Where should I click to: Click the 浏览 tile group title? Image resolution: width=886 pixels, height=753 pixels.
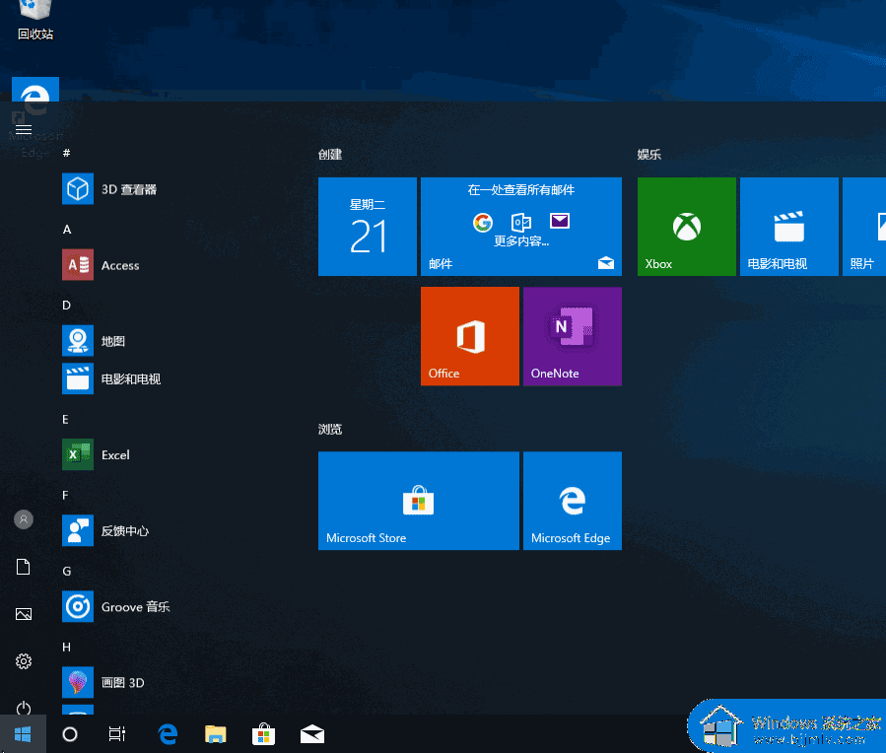[x=330, y=429]
